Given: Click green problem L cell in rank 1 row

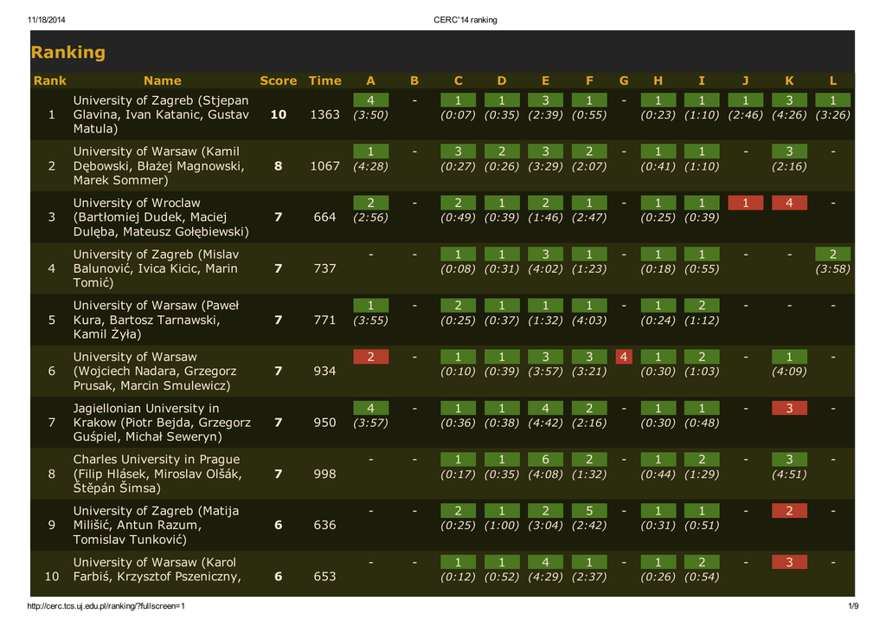Looking at the screenshot, I should 832,100.
